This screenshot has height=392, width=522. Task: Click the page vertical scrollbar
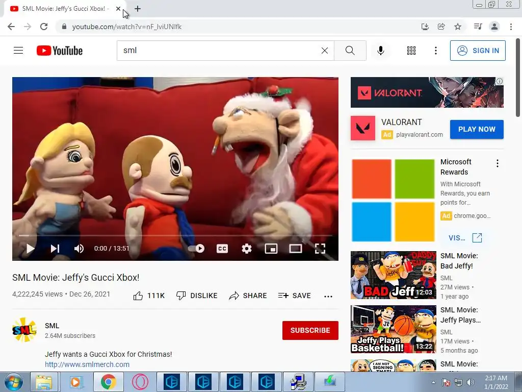pyautogui.click(x=518, y=78)
